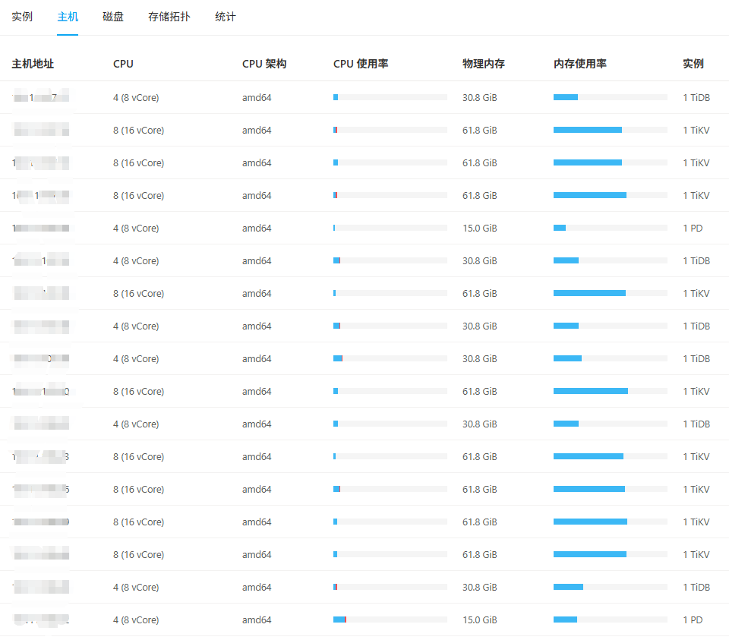Open the 统计 tab
Screen dimensions: 729x640
pyautogui.click(x=226, y=17)
